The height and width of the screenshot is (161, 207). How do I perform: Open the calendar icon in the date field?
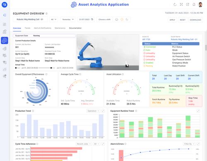click(92, 19)
